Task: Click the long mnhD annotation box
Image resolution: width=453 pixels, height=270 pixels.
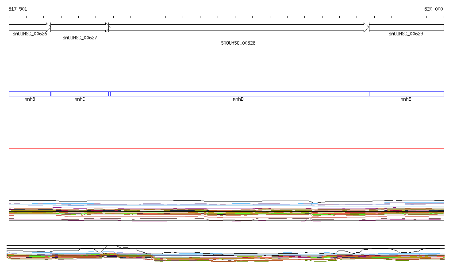Action: [x=239, y=94]
